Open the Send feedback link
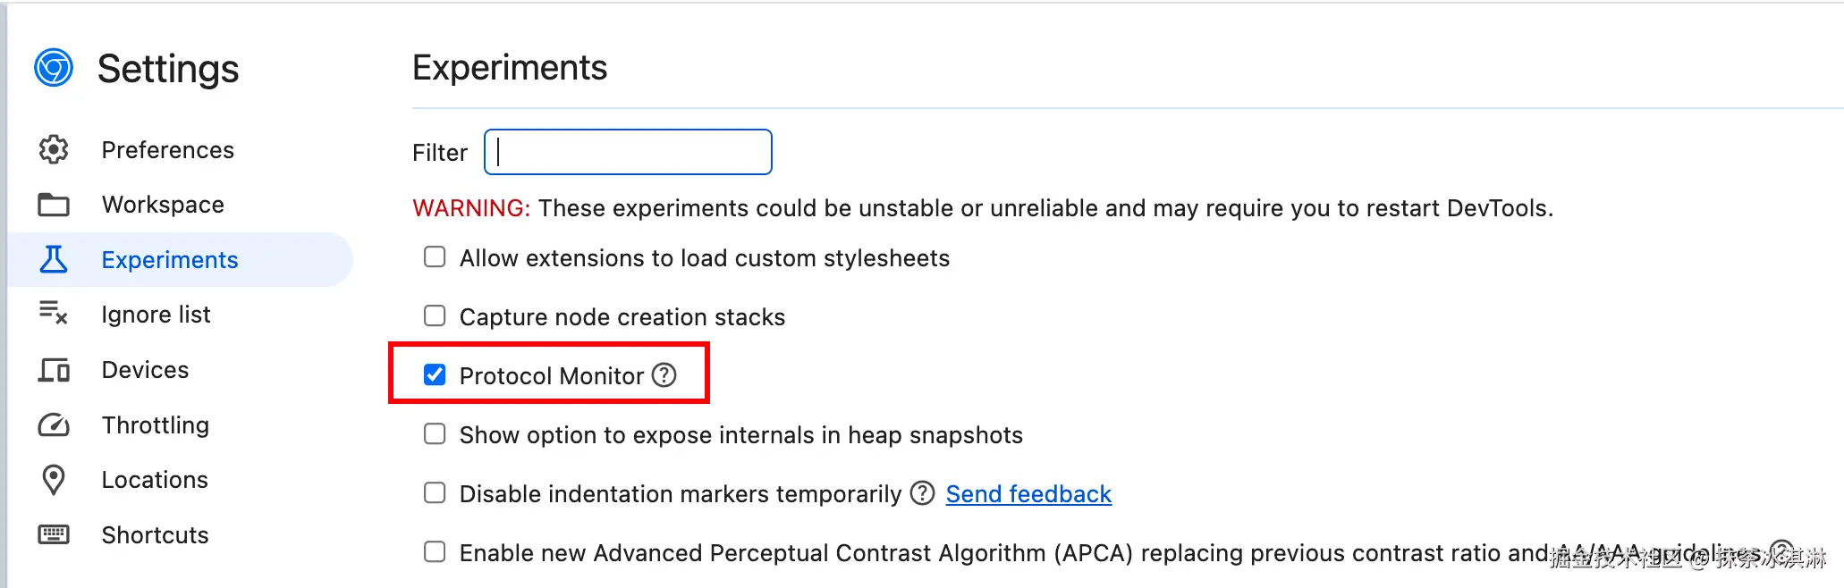 point(1028,494)
